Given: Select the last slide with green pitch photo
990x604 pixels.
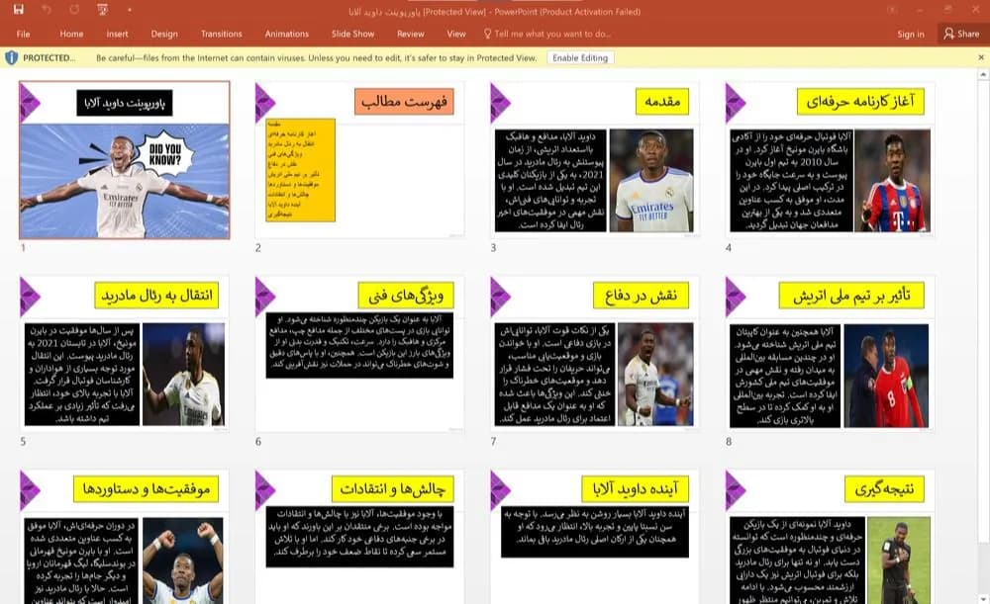Looking at the screenshot, I should click(831, 537).
